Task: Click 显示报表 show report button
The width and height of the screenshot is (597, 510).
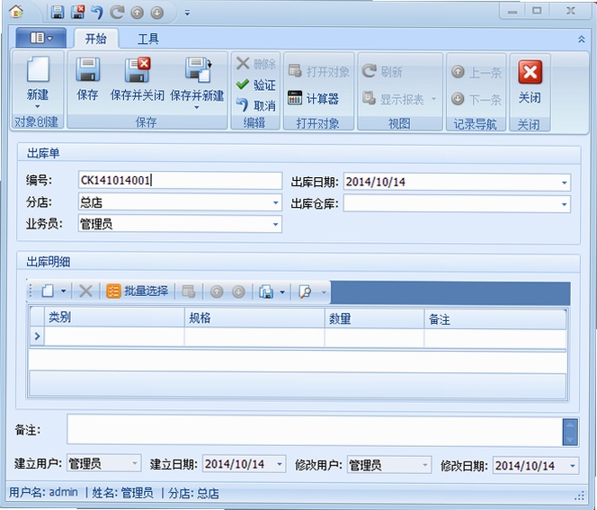Action: tap(399, 100)
